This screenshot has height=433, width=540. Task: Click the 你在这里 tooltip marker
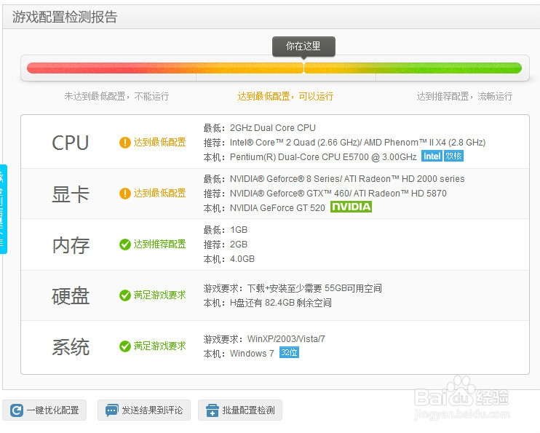tap(303, 46)
